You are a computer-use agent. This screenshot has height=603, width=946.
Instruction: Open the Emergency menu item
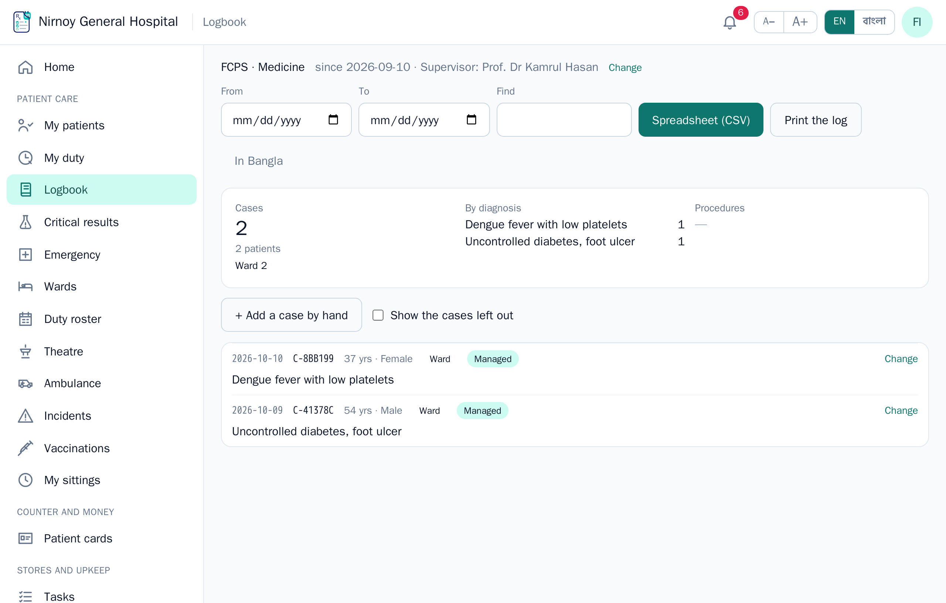pos(102,255)
